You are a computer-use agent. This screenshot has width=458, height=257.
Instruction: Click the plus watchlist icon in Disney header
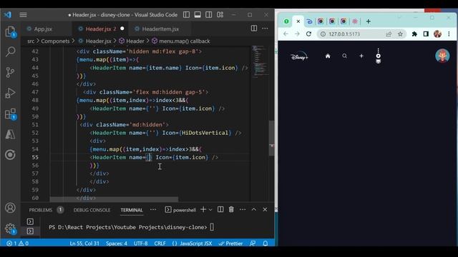(361, 56)
